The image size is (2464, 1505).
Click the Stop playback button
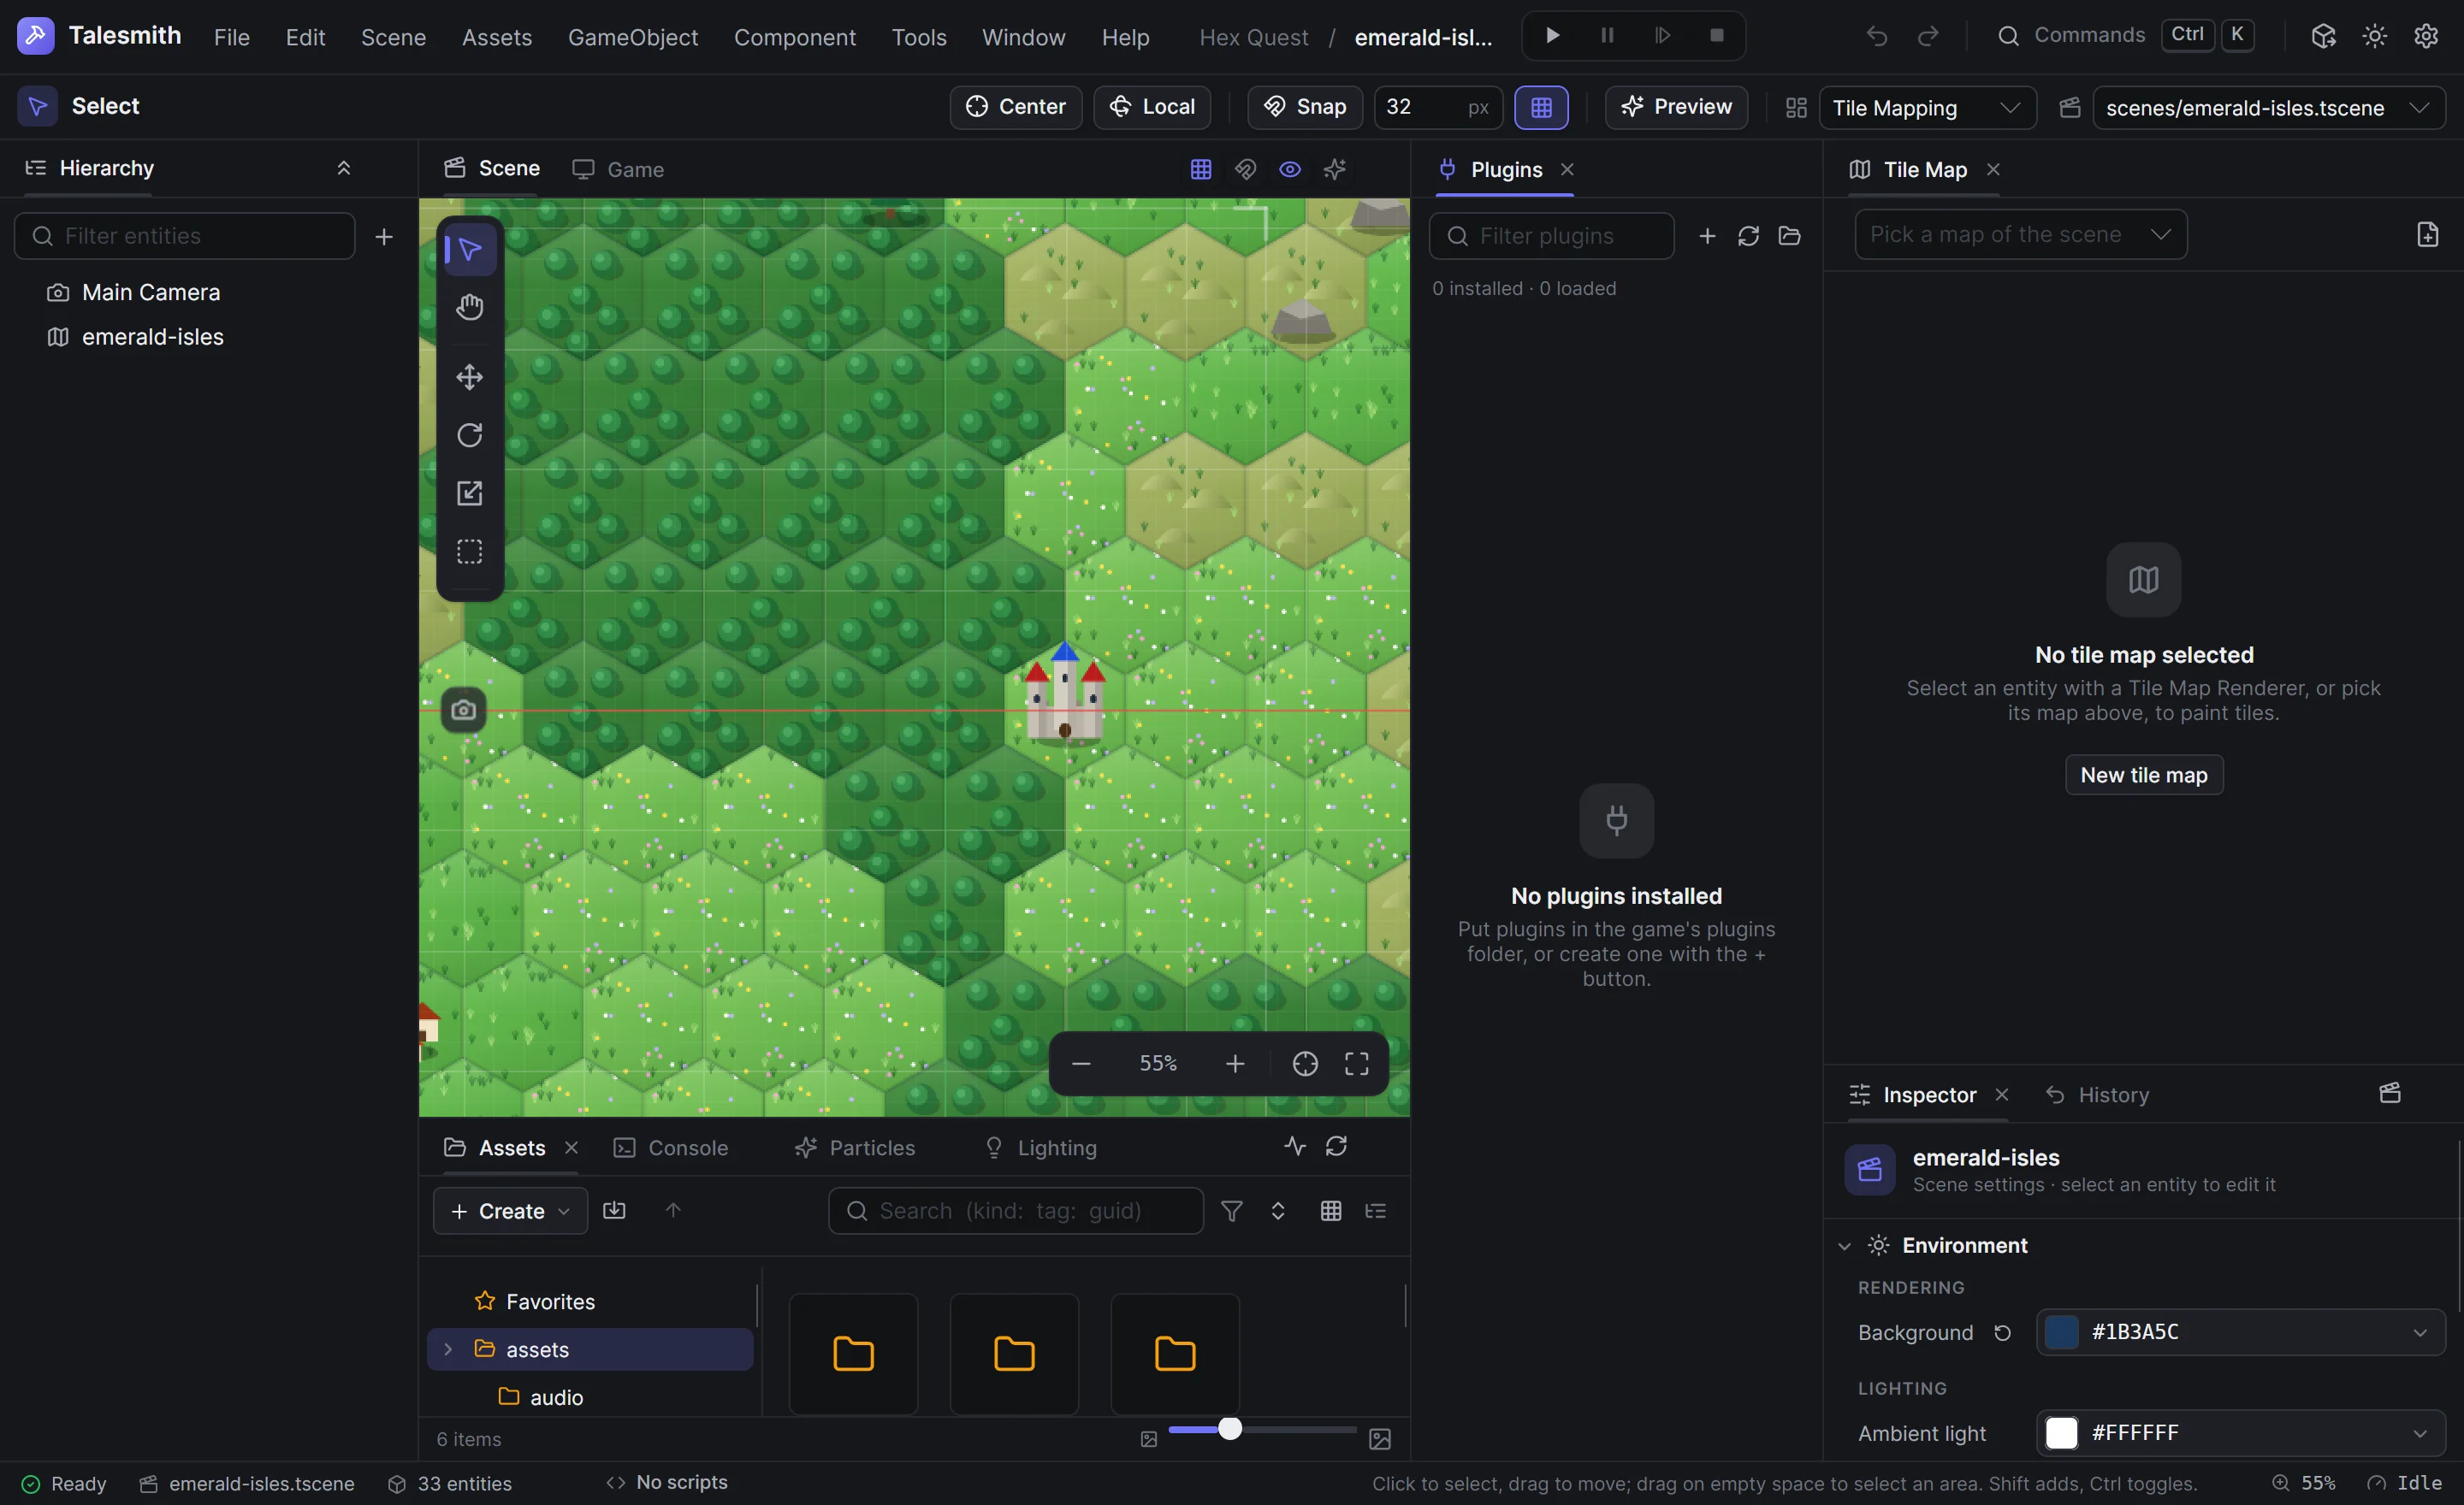1716,36
